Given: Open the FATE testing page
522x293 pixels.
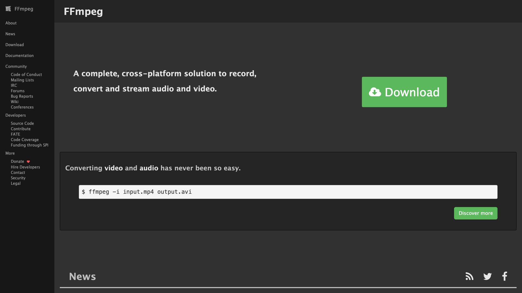Looking at the screenshot, I should 15,134.
